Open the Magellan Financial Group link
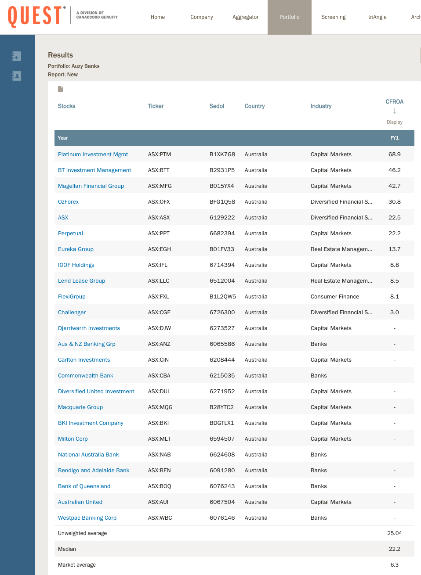This screenshot has height=575, width=421. [x=91, y=186]
